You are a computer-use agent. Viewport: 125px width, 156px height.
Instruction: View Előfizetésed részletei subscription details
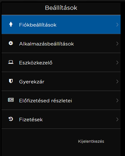click(x=61, y=100)
